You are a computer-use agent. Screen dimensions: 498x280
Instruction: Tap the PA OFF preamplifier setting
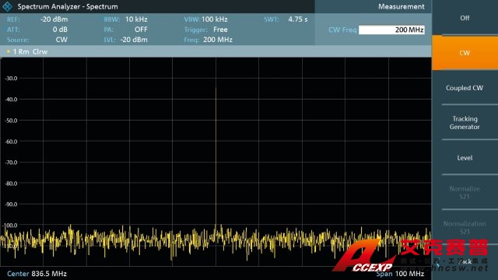(126, 30)
